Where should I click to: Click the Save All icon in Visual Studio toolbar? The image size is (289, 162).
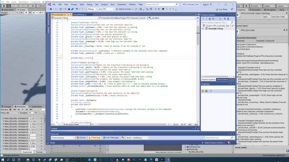coord(72,9)
